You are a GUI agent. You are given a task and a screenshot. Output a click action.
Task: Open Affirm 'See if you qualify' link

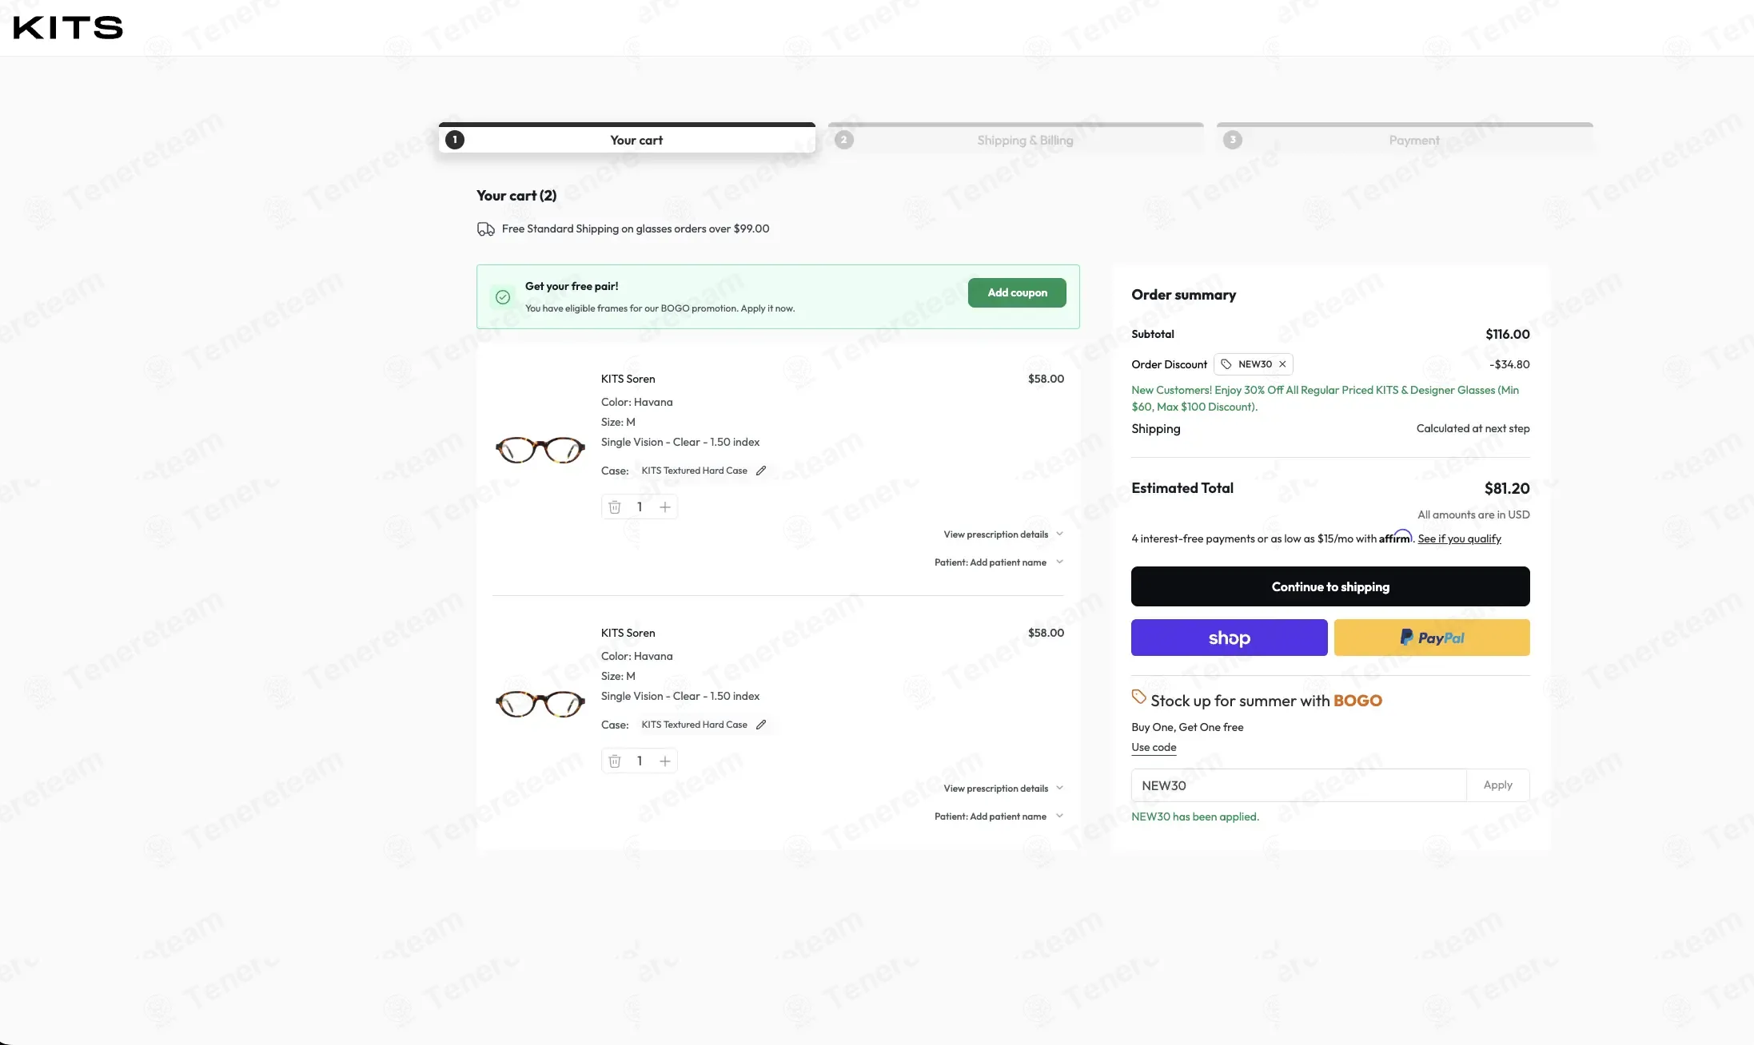1459,538
